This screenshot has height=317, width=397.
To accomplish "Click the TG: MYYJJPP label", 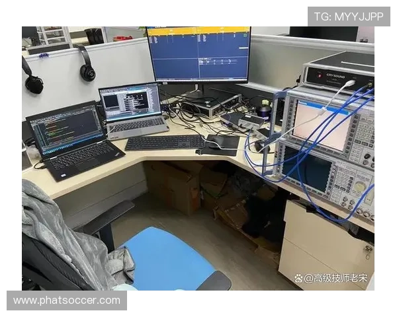I will (x=348, y=17).
